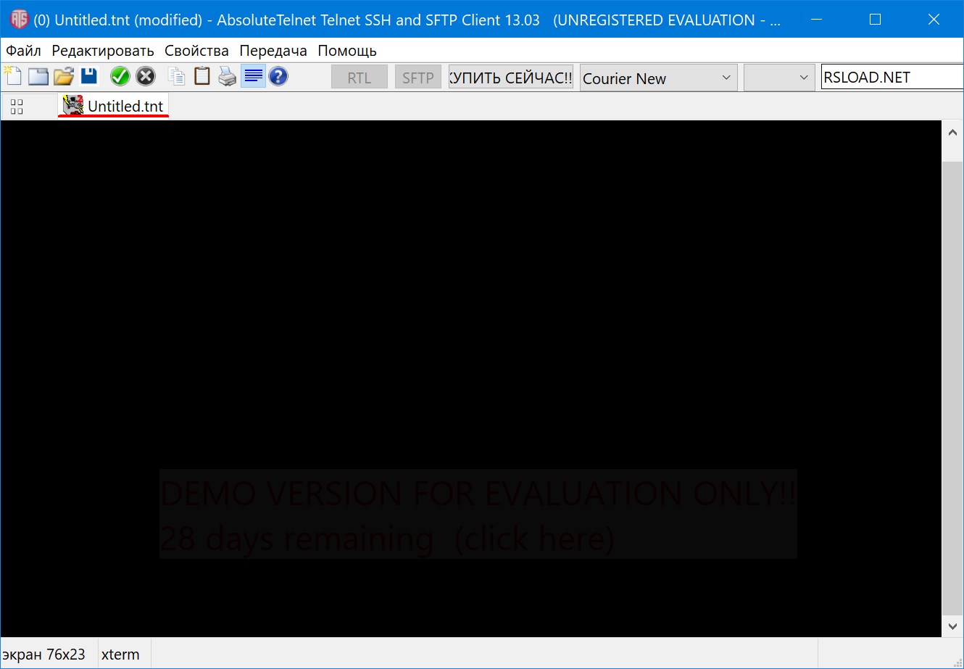This screenshot has height=669, width=964.
Task: Open help via question mark icon
Action: coord(278,76)
